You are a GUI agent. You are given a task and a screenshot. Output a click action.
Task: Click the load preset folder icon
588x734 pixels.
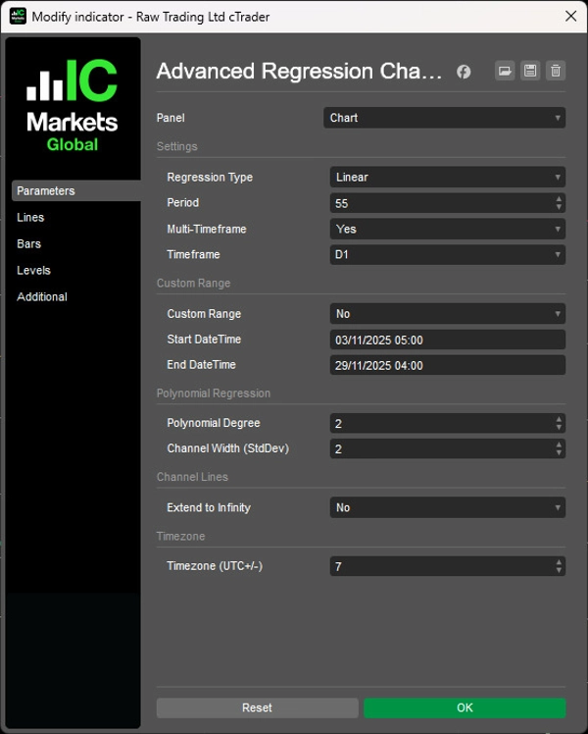505,72
